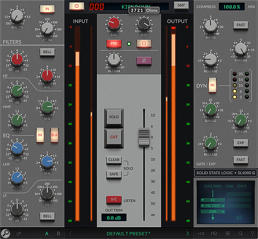This screenshot has width=258, height=239.
Task: Click the black LF gain dB knob
Action: click(x=17, y=209)
